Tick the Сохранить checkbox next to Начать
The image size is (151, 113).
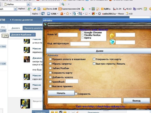(76, 94)
